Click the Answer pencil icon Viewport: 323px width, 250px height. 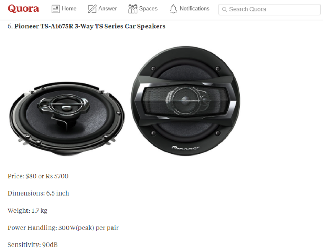pyautogui.click(x=92, y=9)
